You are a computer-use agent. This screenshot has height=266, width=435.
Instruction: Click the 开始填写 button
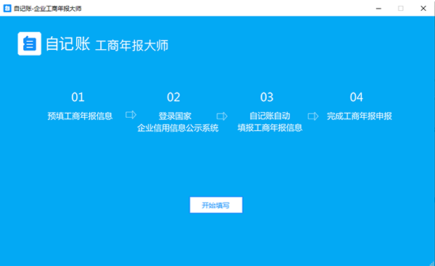click(216, 205)
